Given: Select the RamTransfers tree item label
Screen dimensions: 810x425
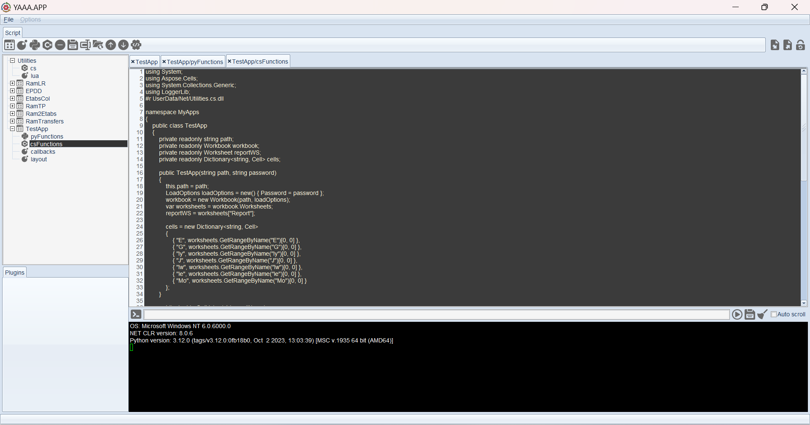Looking at the screenshot, I should tap(45, 121).
